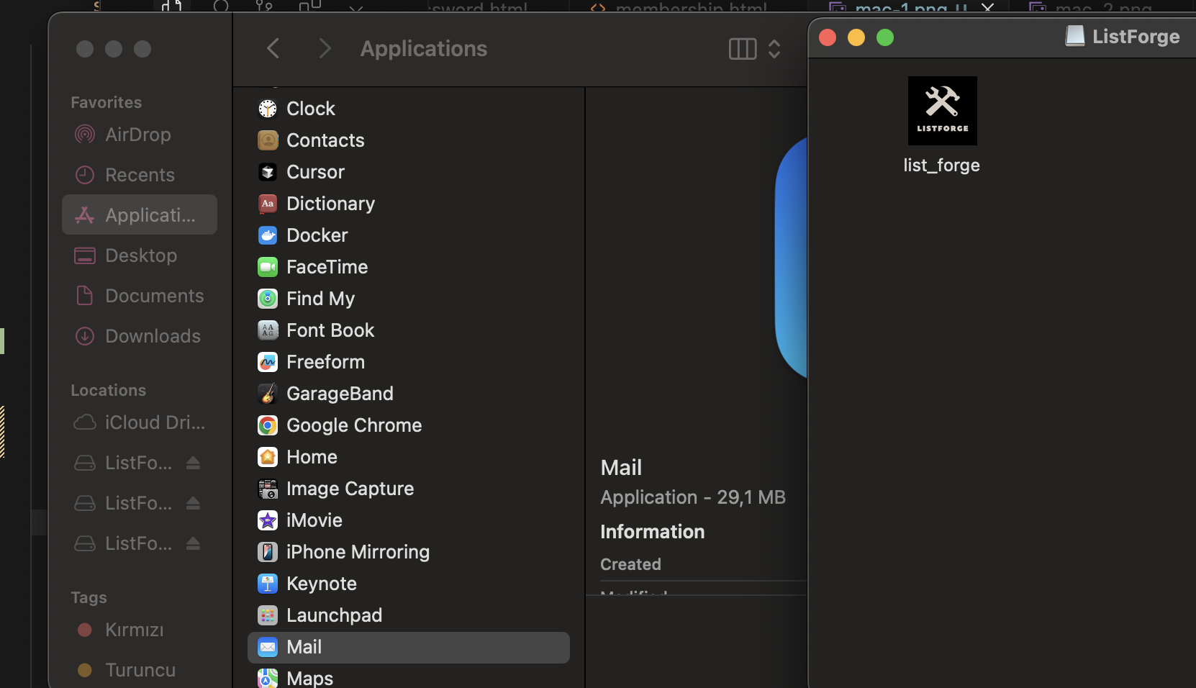Screen dimensions: 1196x688
Task: Click the FaceTime camera icon
Action: coord(268,267)
